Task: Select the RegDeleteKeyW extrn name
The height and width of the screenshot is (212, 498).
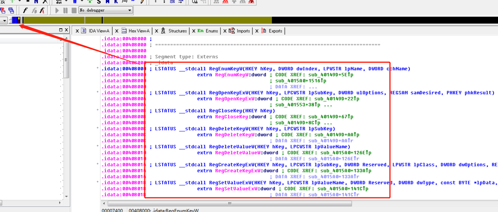Action: [235, 135]
